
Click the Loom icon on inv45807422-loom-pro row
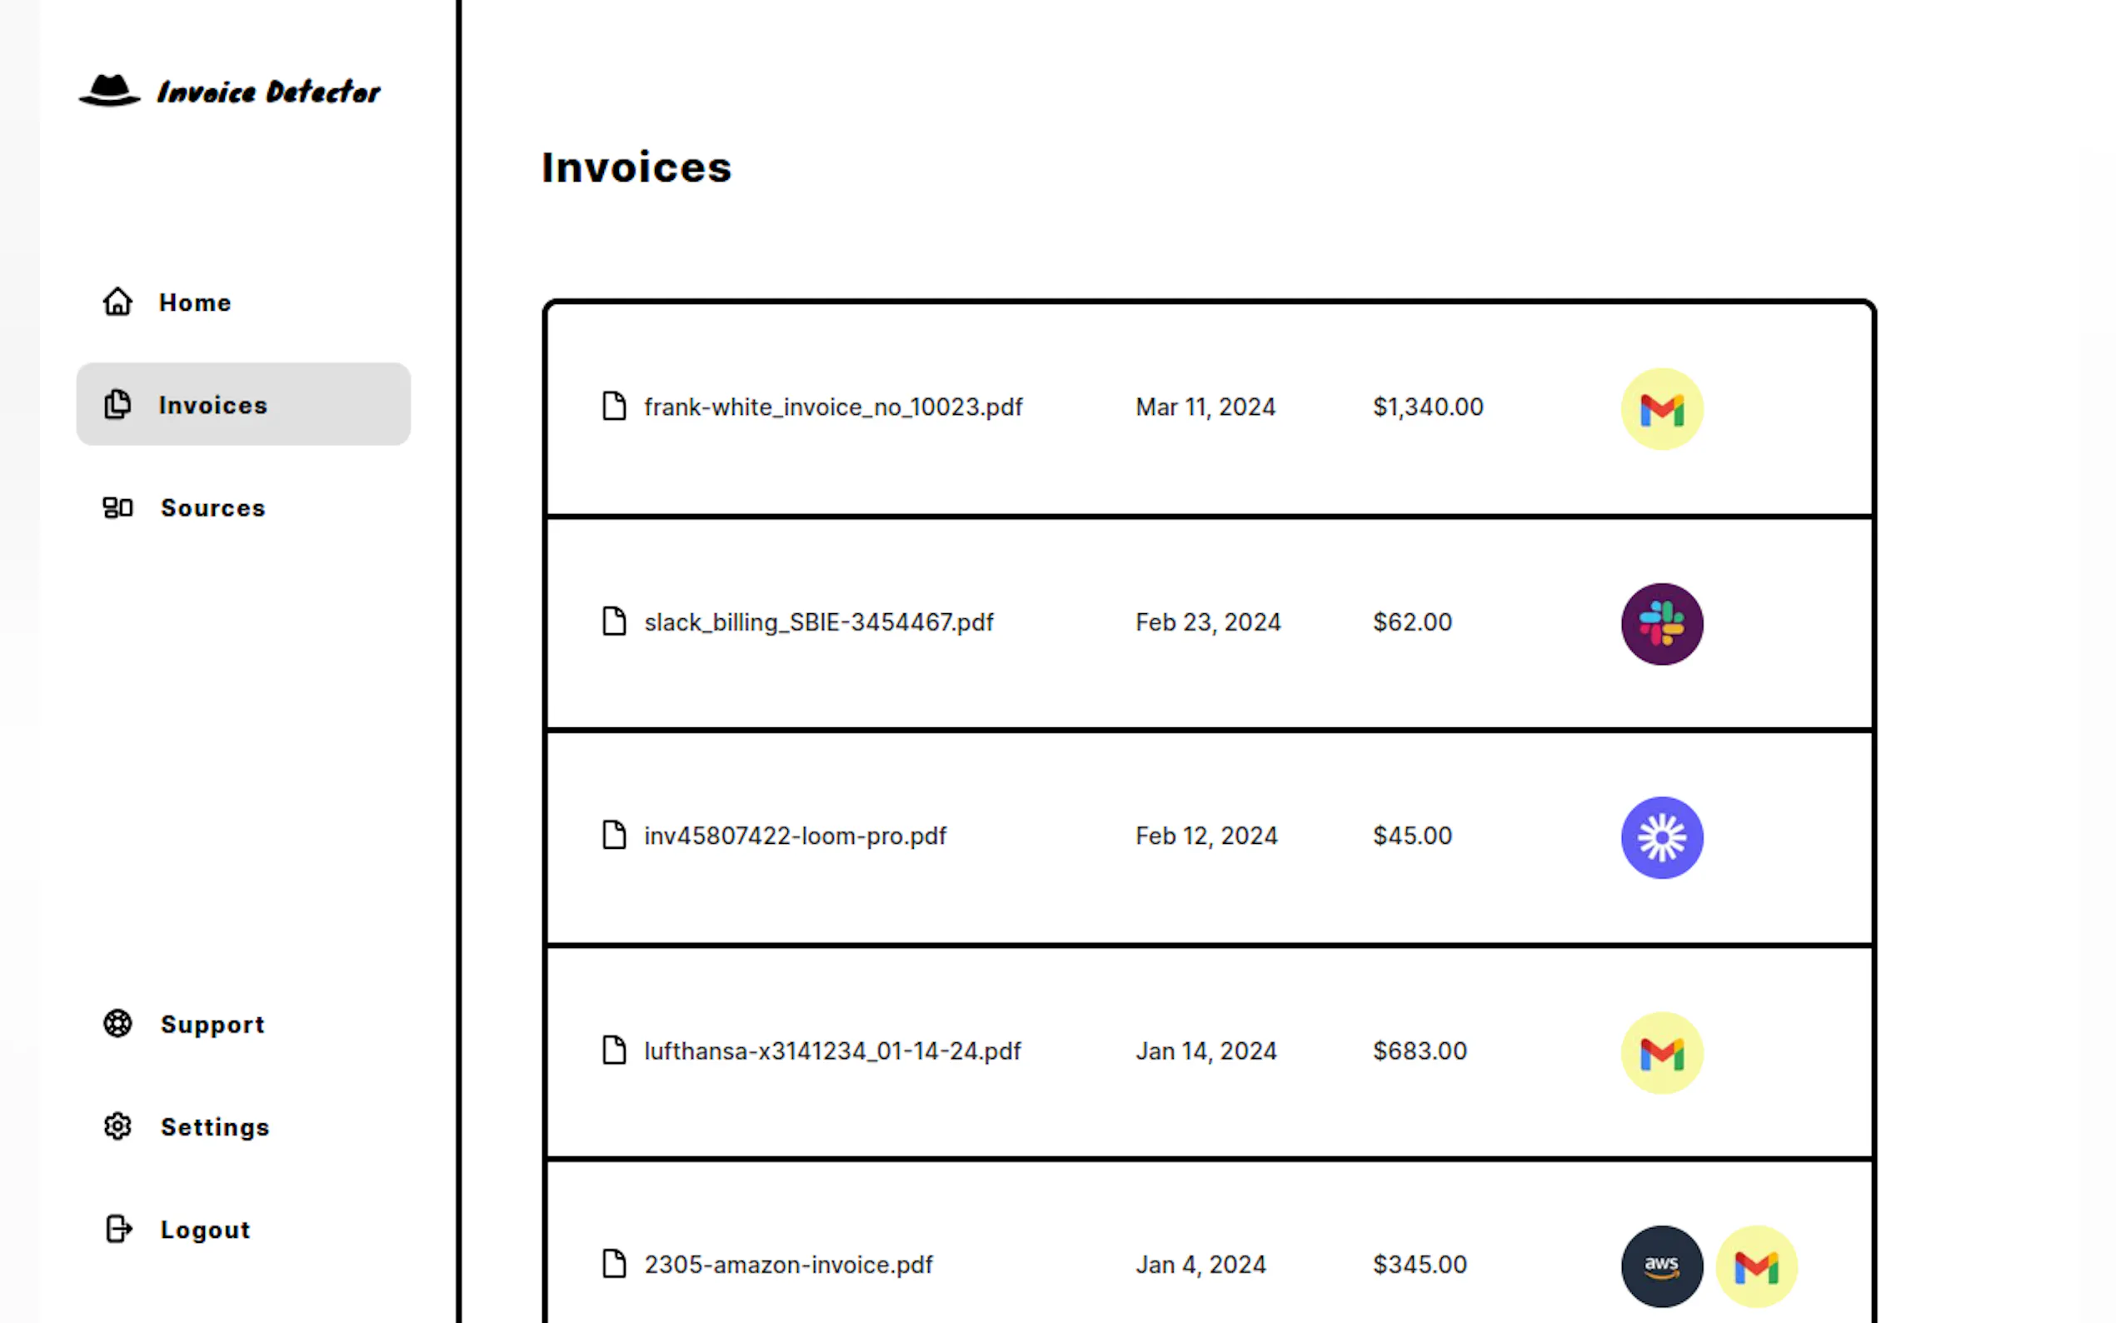1661,837
